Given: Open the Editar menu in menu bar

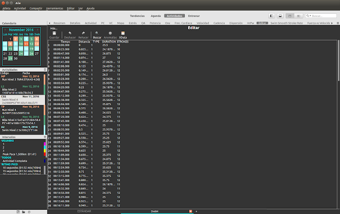Looking at the screenshot, I should pos(71,8).
